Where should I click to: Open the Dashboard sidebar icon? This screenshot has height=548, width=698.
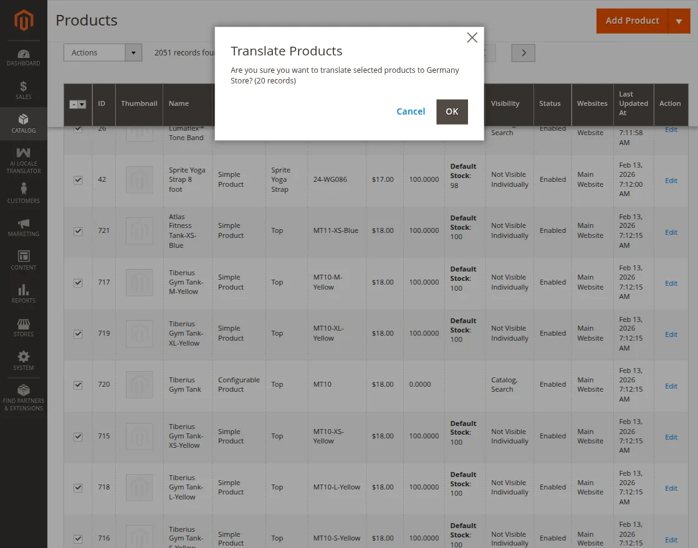(24, 58)
